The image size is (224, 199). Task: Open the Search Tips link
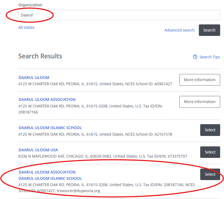click(x=210, y=57)
